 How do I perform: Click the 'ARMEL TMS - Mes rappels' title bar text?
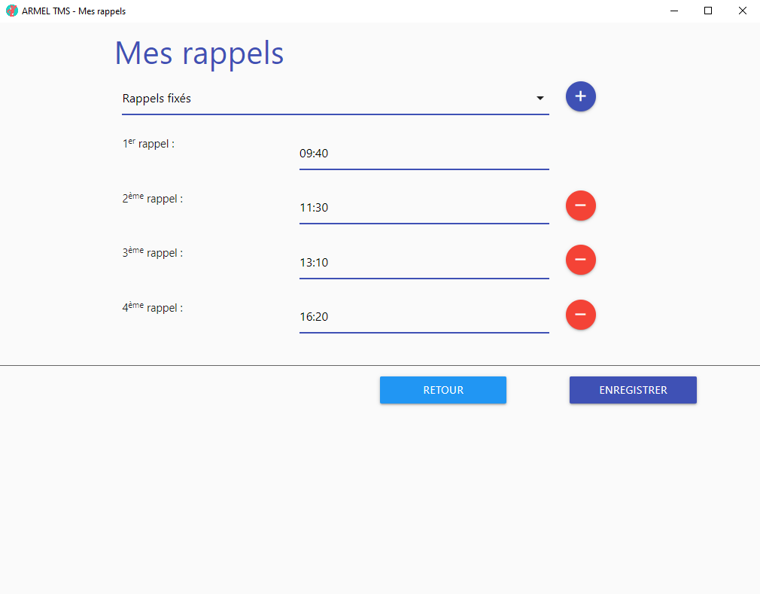click(74, 11)
